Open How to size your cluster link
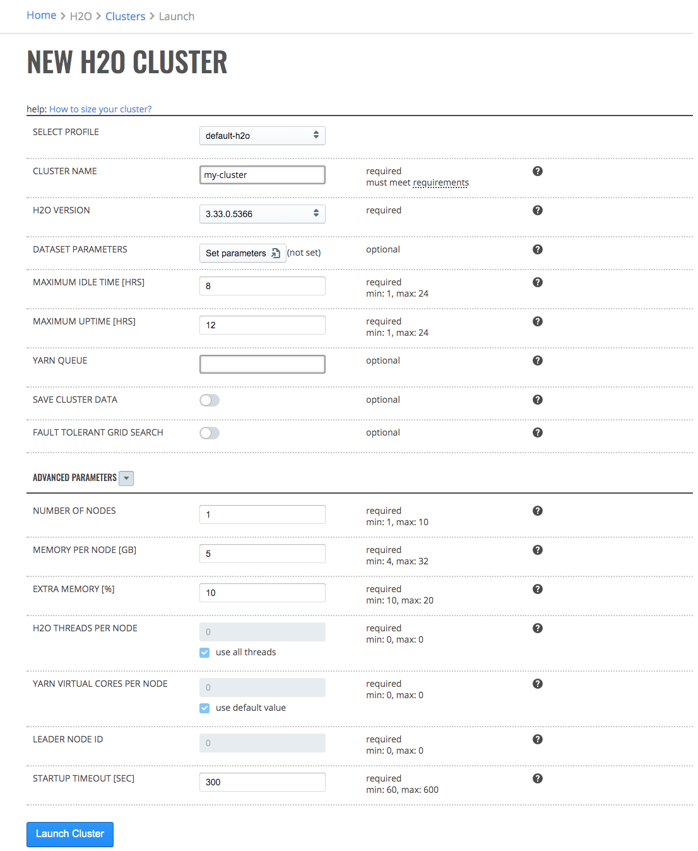The height and width of the screenshot is (851, 698). pyautogui.click(x=100, y=109)
